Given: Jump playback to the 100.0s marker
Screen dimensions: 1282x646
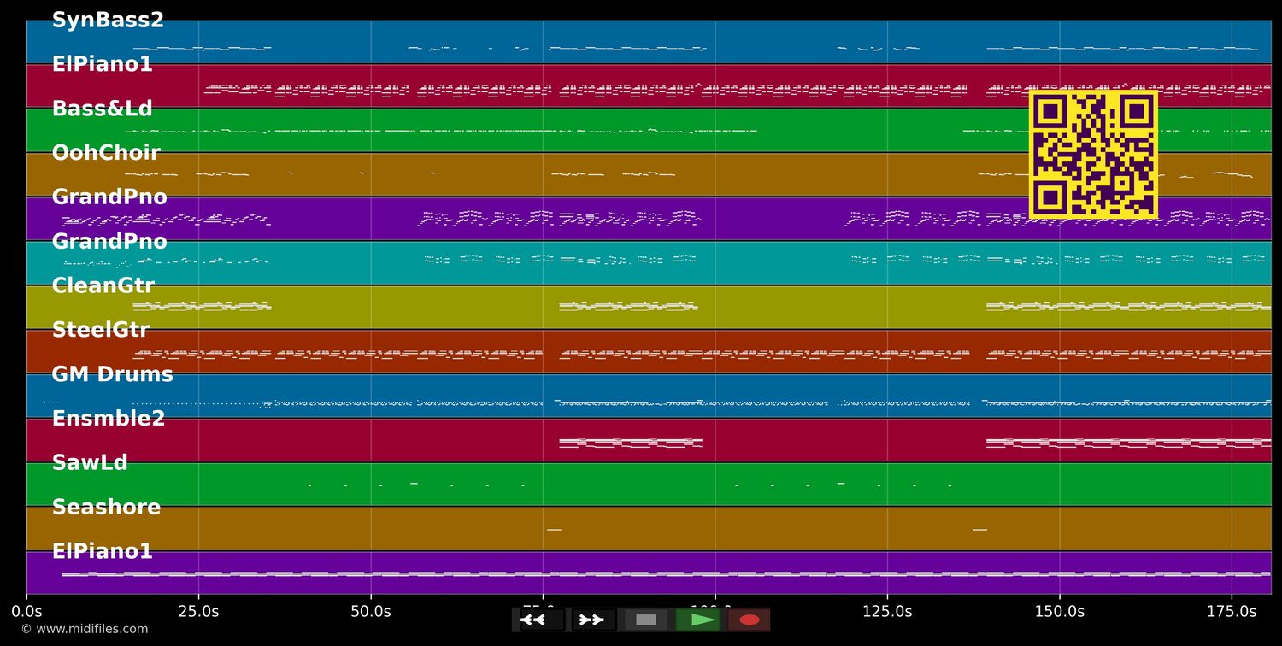Looking at the screenshot, I should click(716, 611).
